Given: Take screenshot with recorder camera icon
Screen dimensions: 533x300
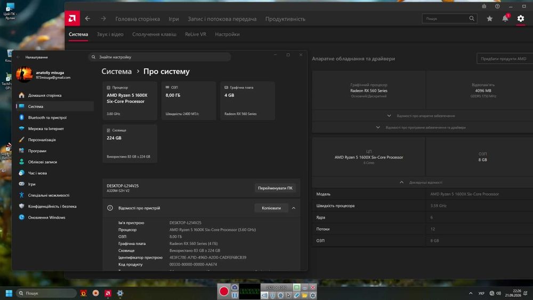Looking at the screenshot, I should coord(235,287).
